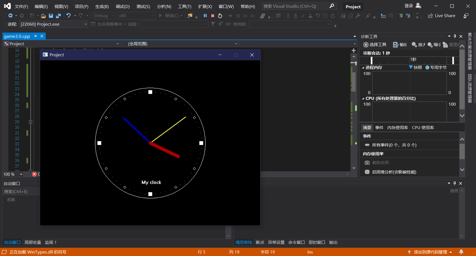Screen dimensions: 476x256
Task: Open the Diagnostic Tools window options arrow
Action: [x=449, y=36]
